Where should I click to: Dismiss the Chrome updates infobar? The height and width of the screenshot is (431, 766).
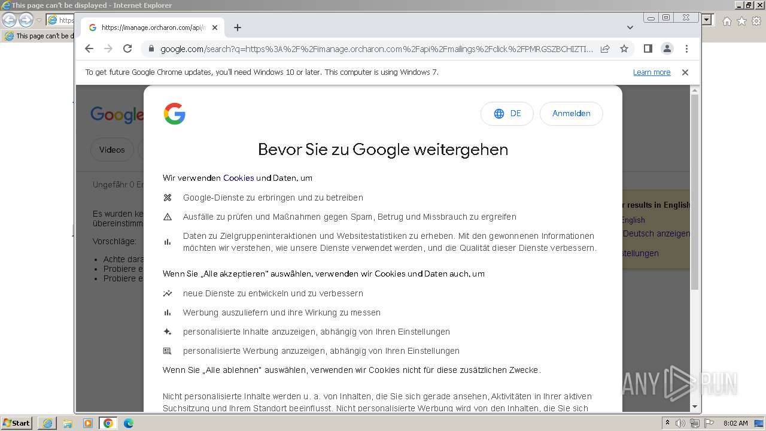click(685, 72)
